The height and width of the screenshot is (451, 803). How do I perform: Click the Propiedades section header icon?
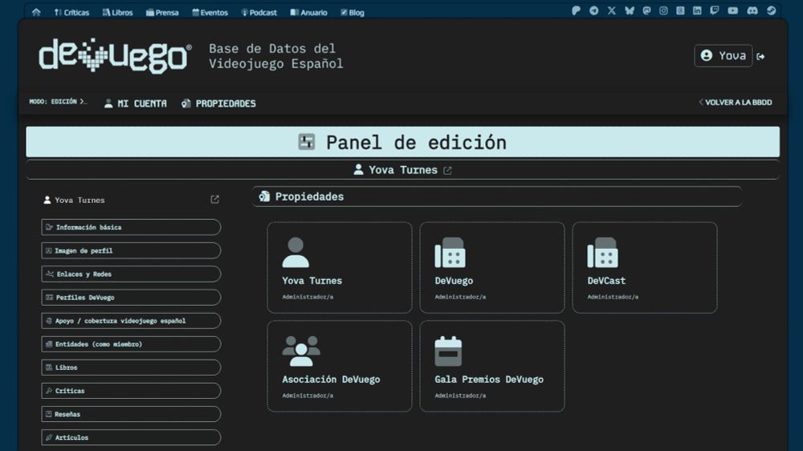[x=264, y=197]
